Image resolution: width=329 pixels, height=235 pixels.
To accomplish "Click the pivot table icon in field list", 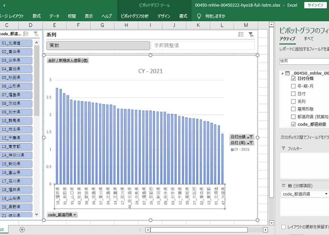I will point(287,73).
